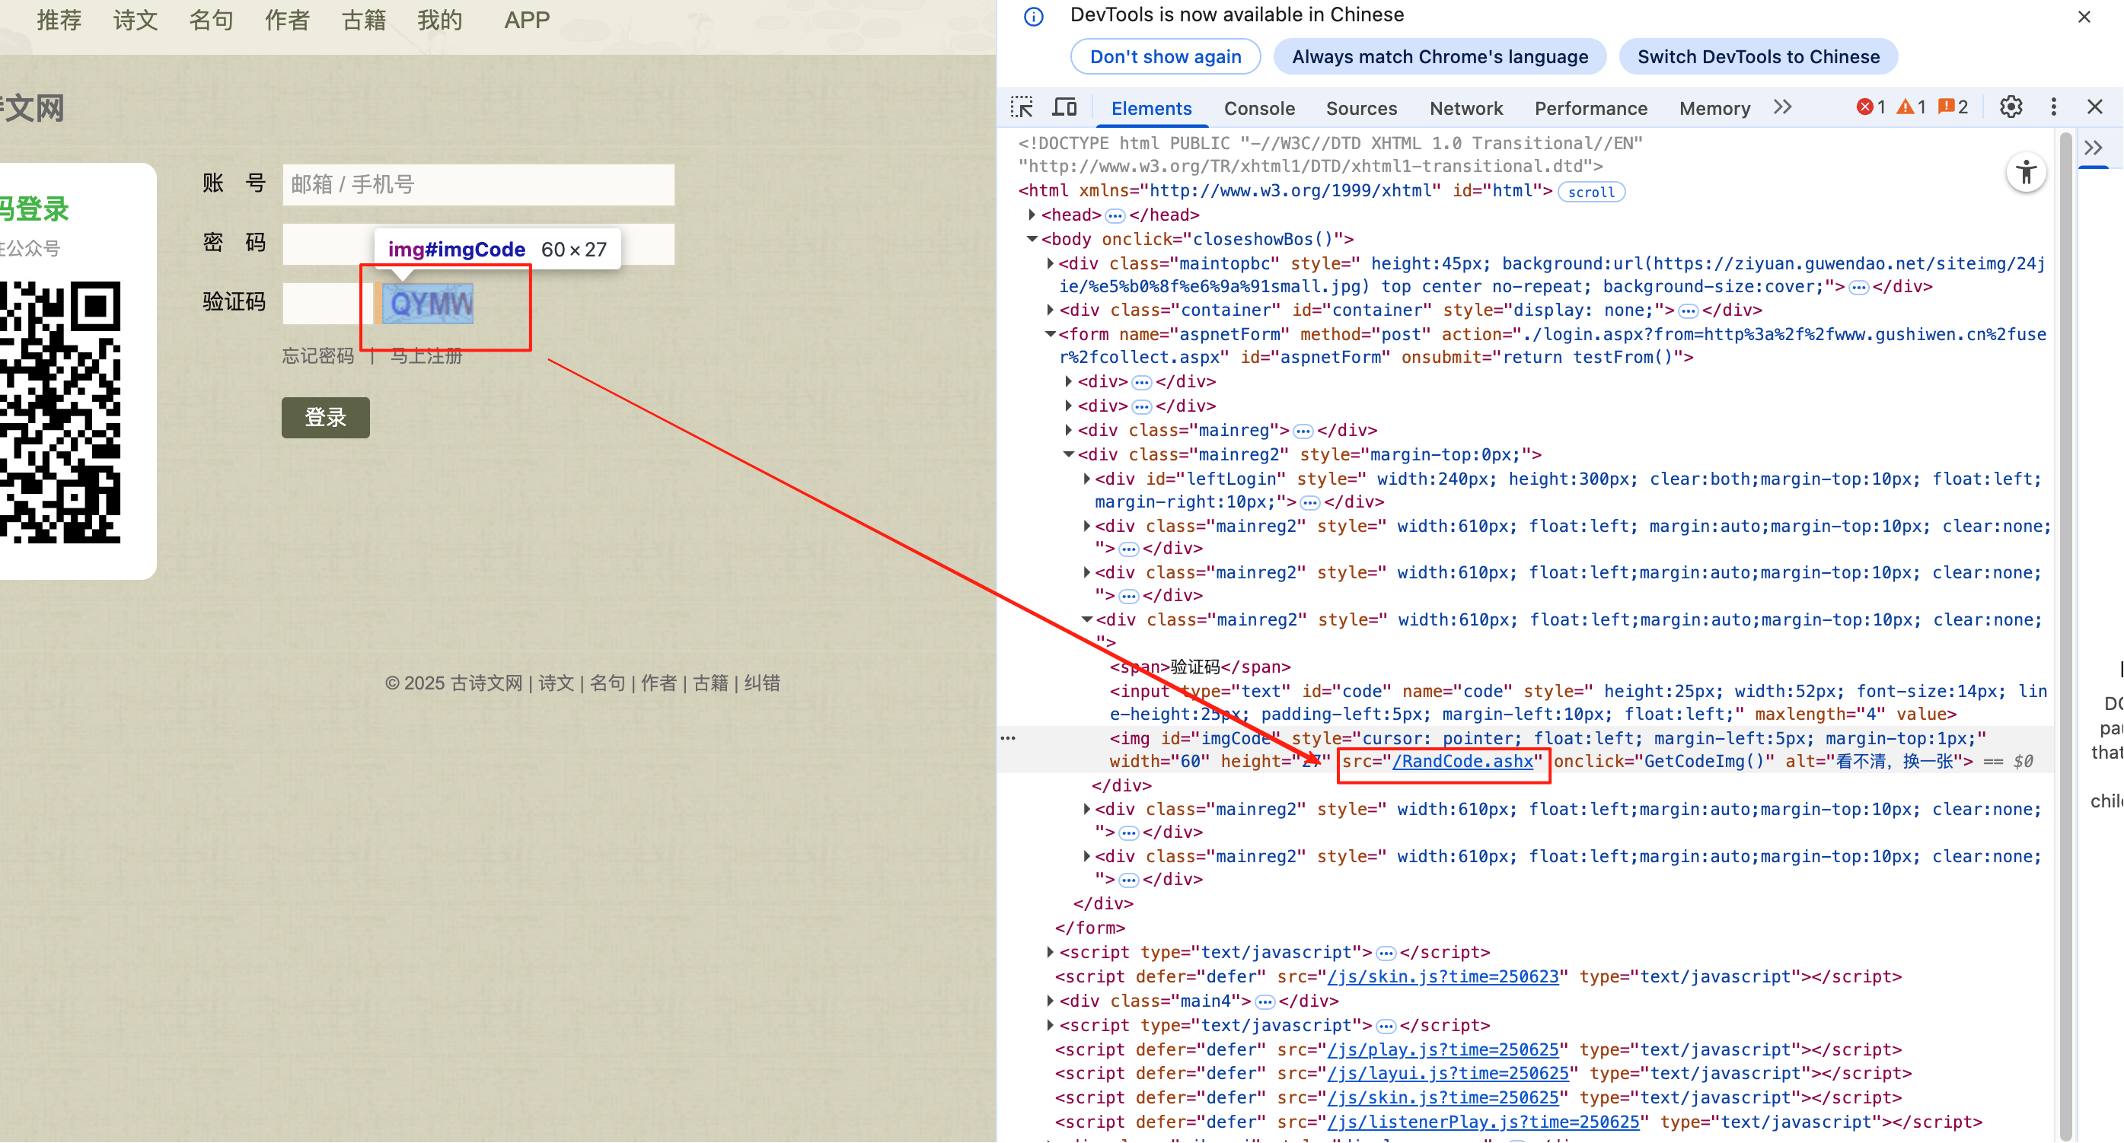
Task: Expand the main4 div node
Action: pos(1050,1001)
